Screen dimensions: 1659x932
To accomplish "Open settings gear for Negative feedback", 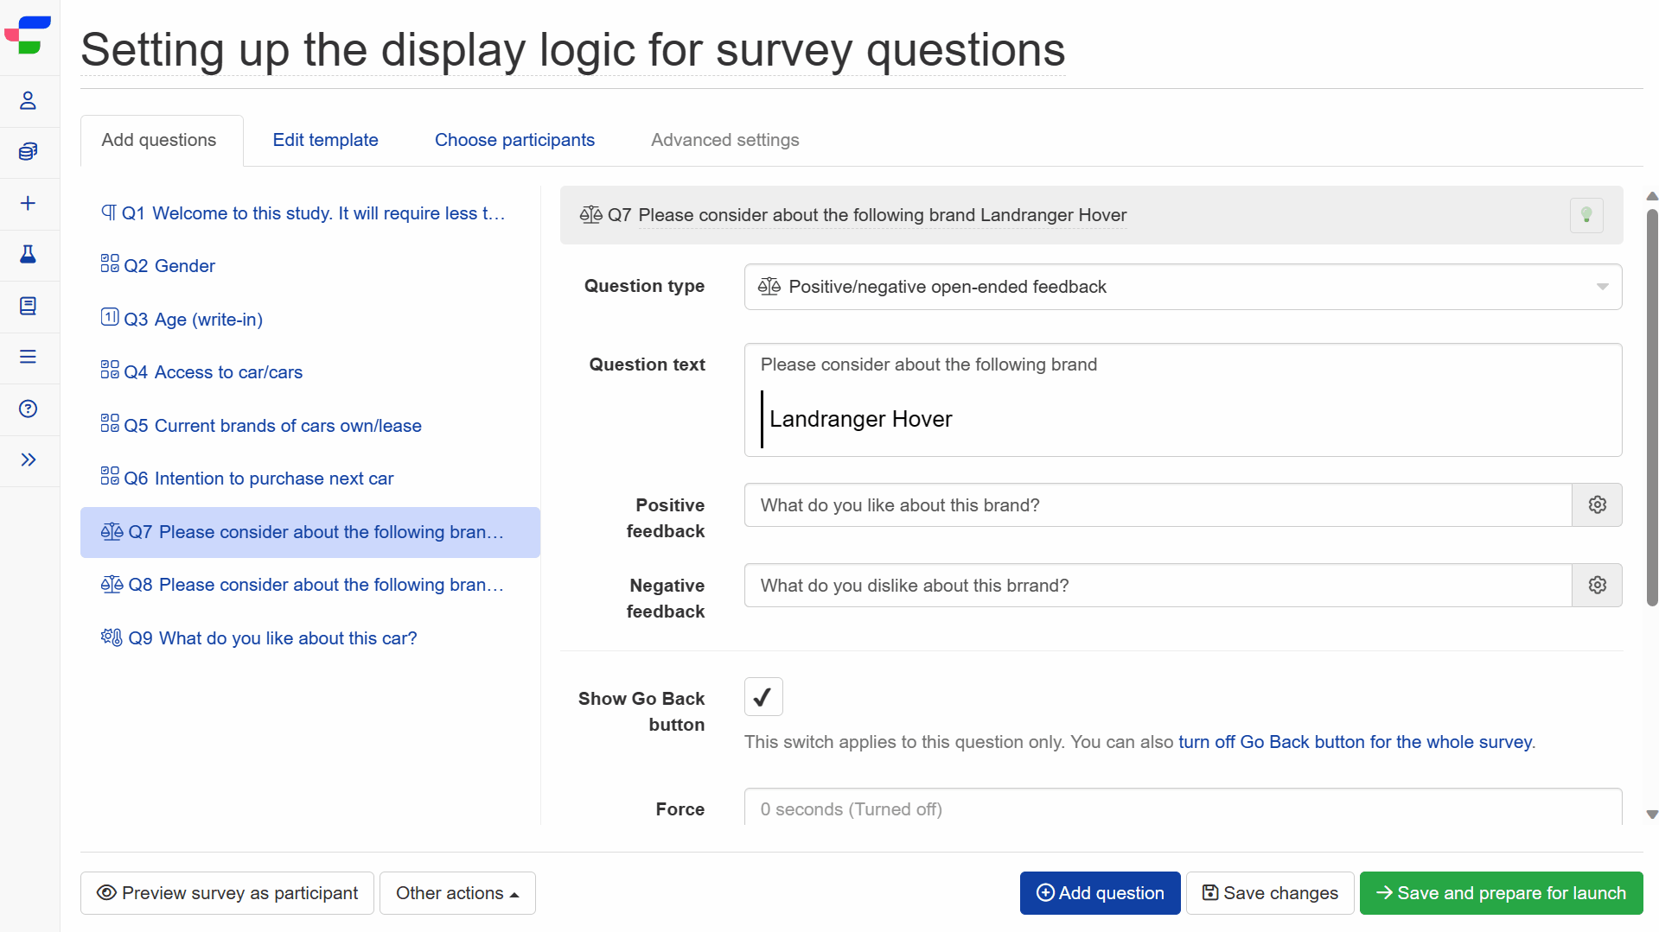I will (x=1597, y=585).
